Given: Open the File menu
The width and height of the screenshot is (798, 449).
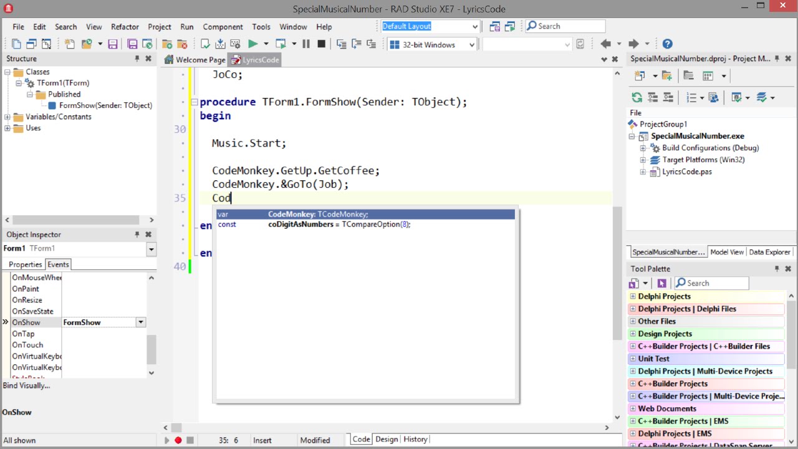Looking at the screenshot, I should (19, 27).
